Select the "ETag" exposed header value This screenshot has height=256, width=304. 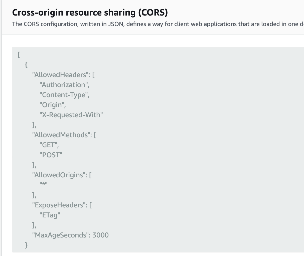50,215
